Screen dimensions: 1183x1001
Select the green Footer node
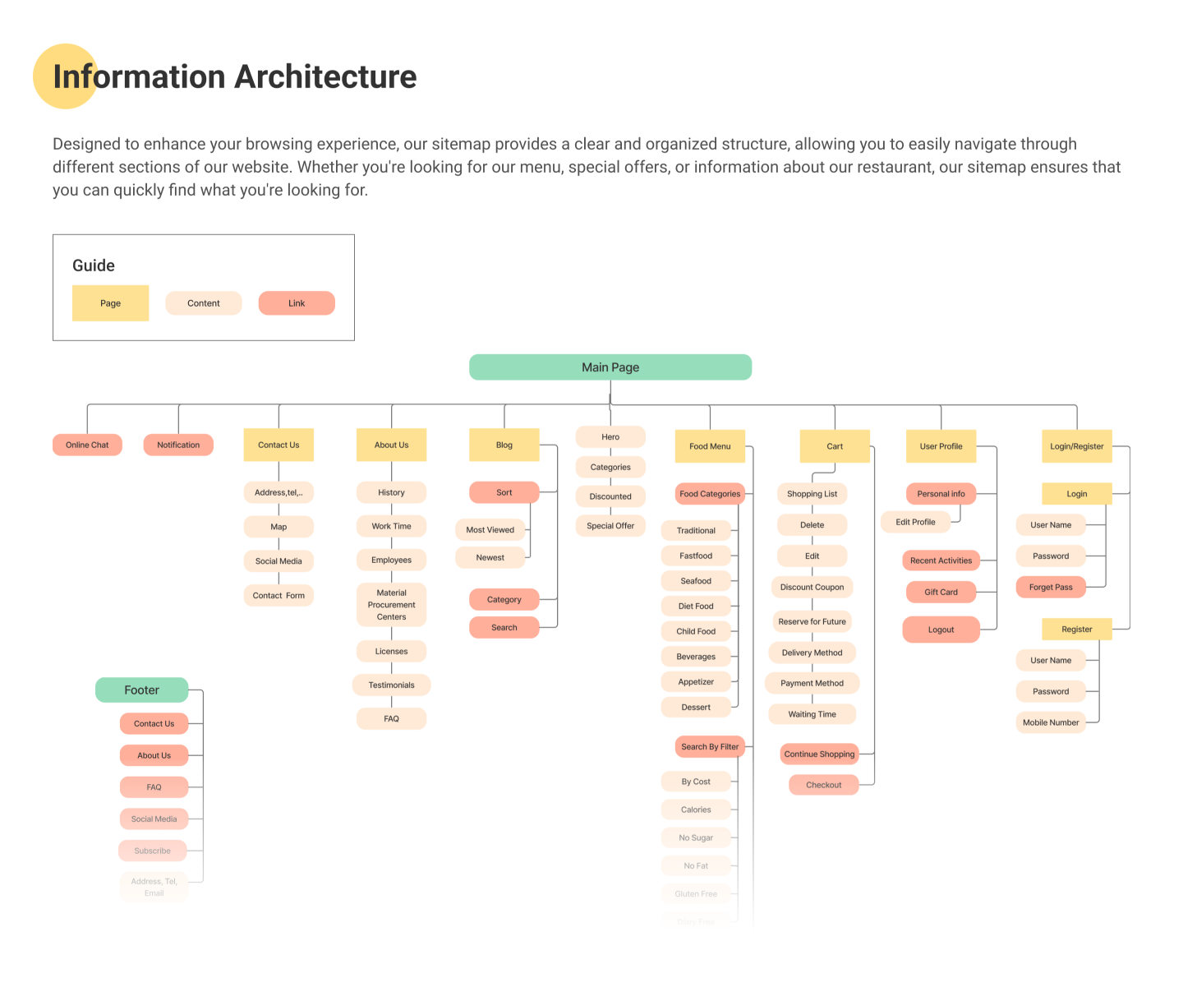(141, 690)
